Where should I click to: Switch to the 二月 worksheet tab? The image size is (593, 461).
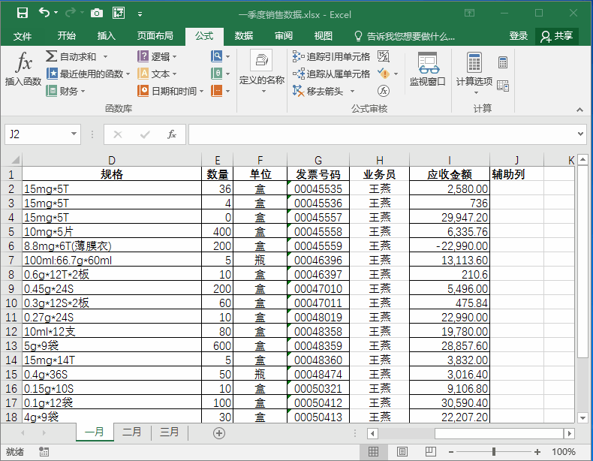tap(131, 432)
